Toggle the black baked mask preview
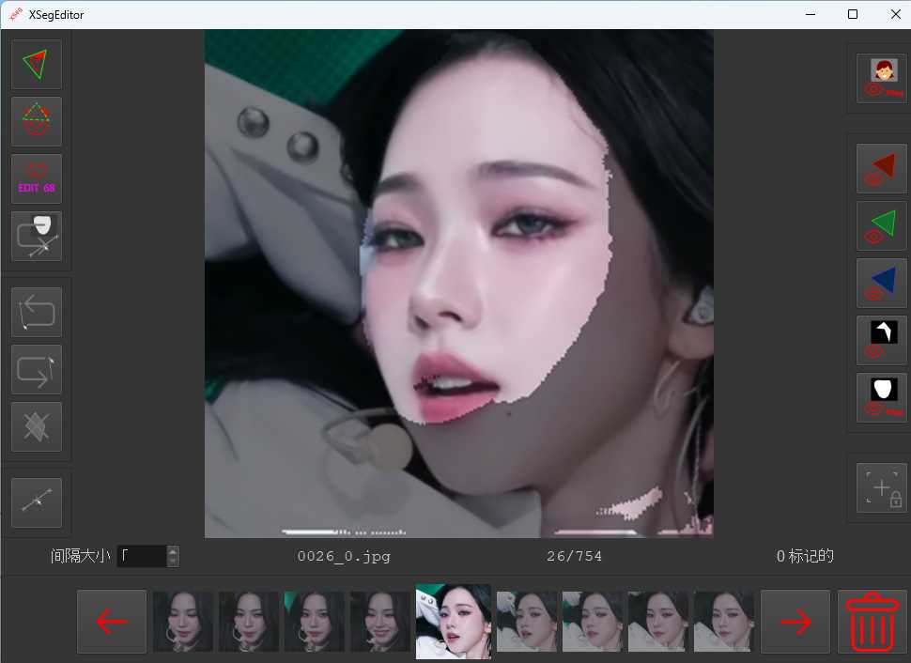Image resolution: width=911 pixels, height=663 pixels. [x=882, y=341]
